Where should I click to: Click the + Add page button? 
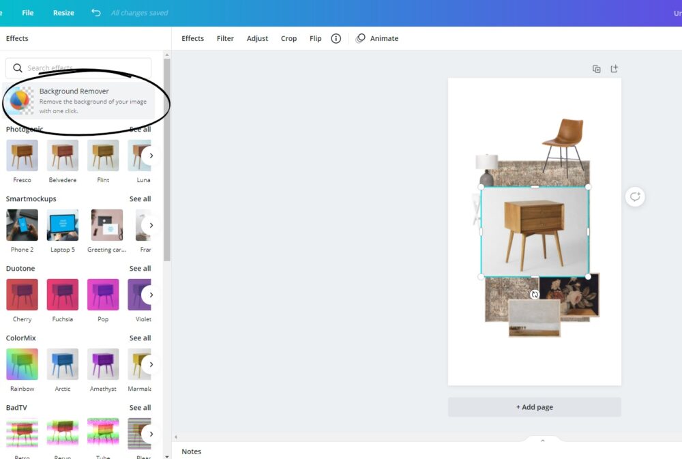pos(535,406)
